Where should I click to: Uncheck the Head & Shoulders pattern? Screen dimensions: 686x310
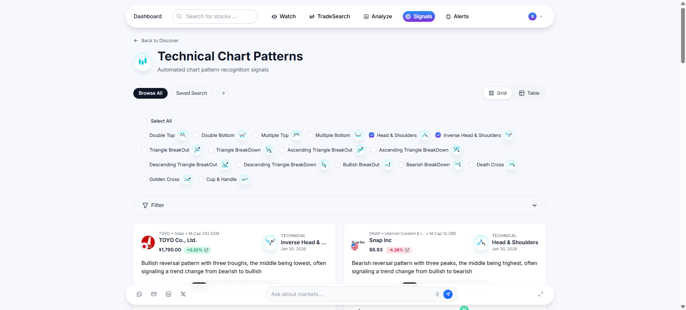coord(372,135)
